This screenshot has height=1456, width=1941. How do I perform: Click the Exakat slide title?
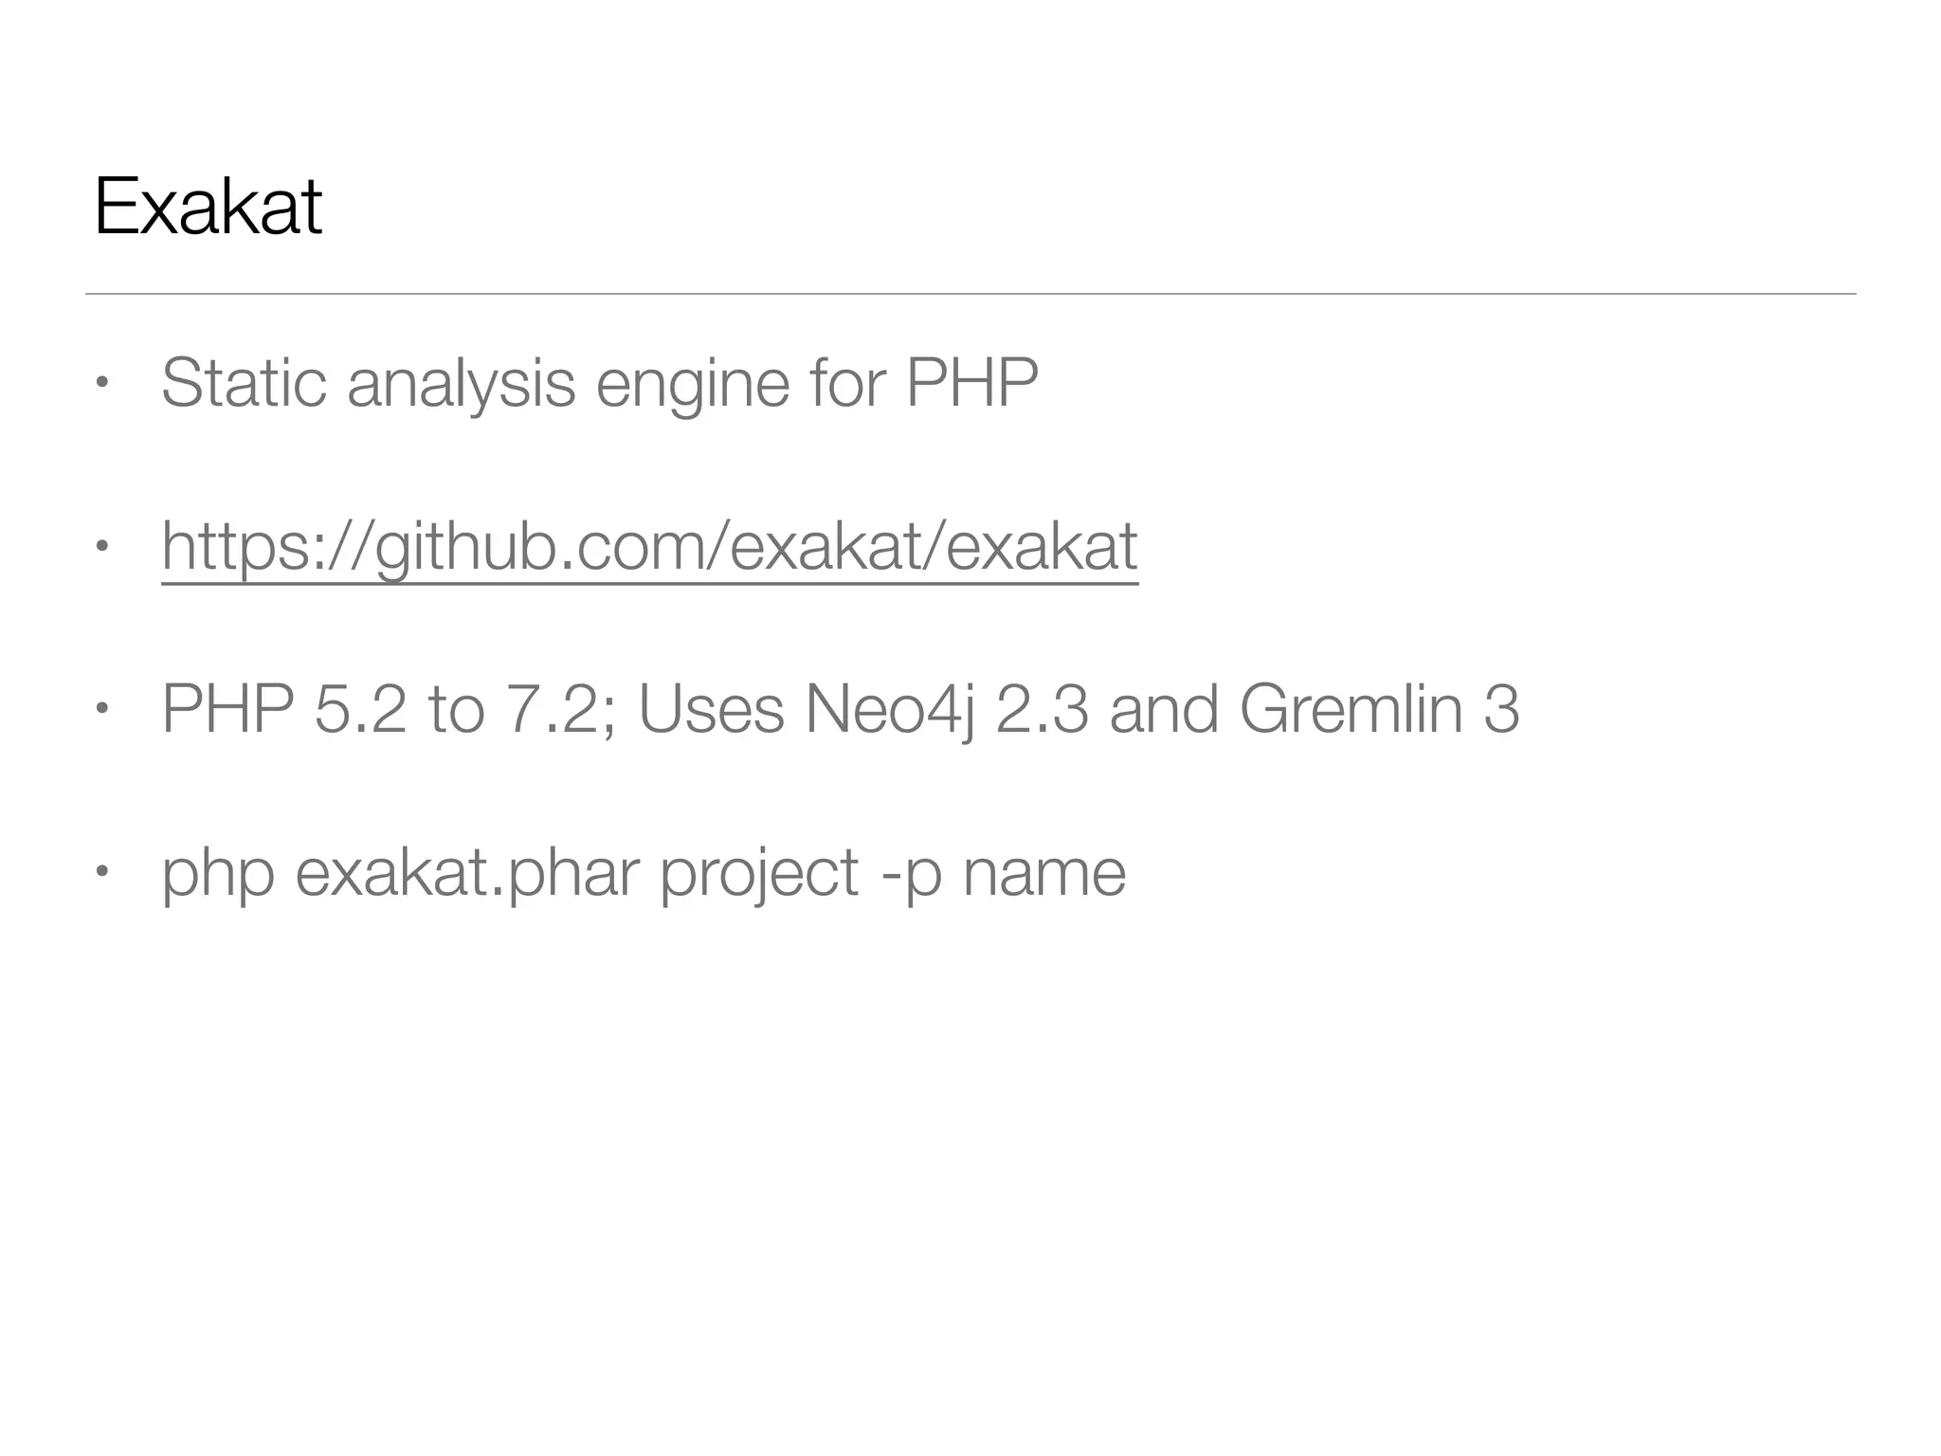208,208
